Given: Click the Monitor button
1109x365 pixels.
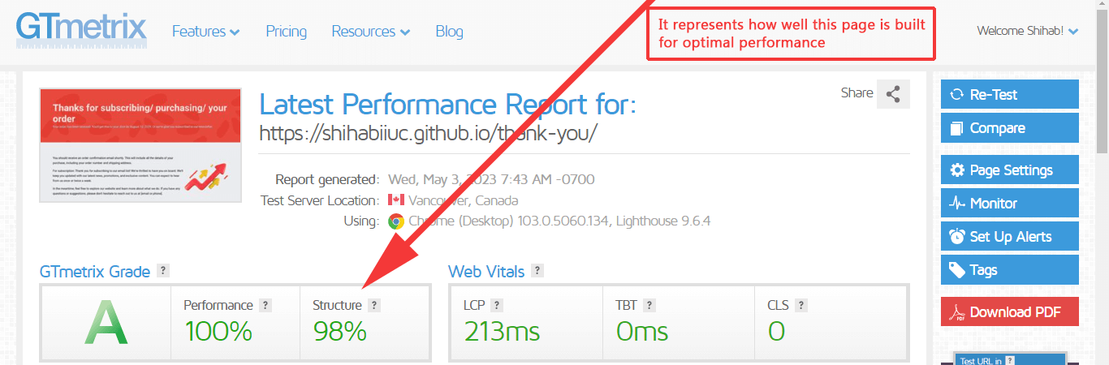Looking at the screenshot, I should coord(1009,204).
